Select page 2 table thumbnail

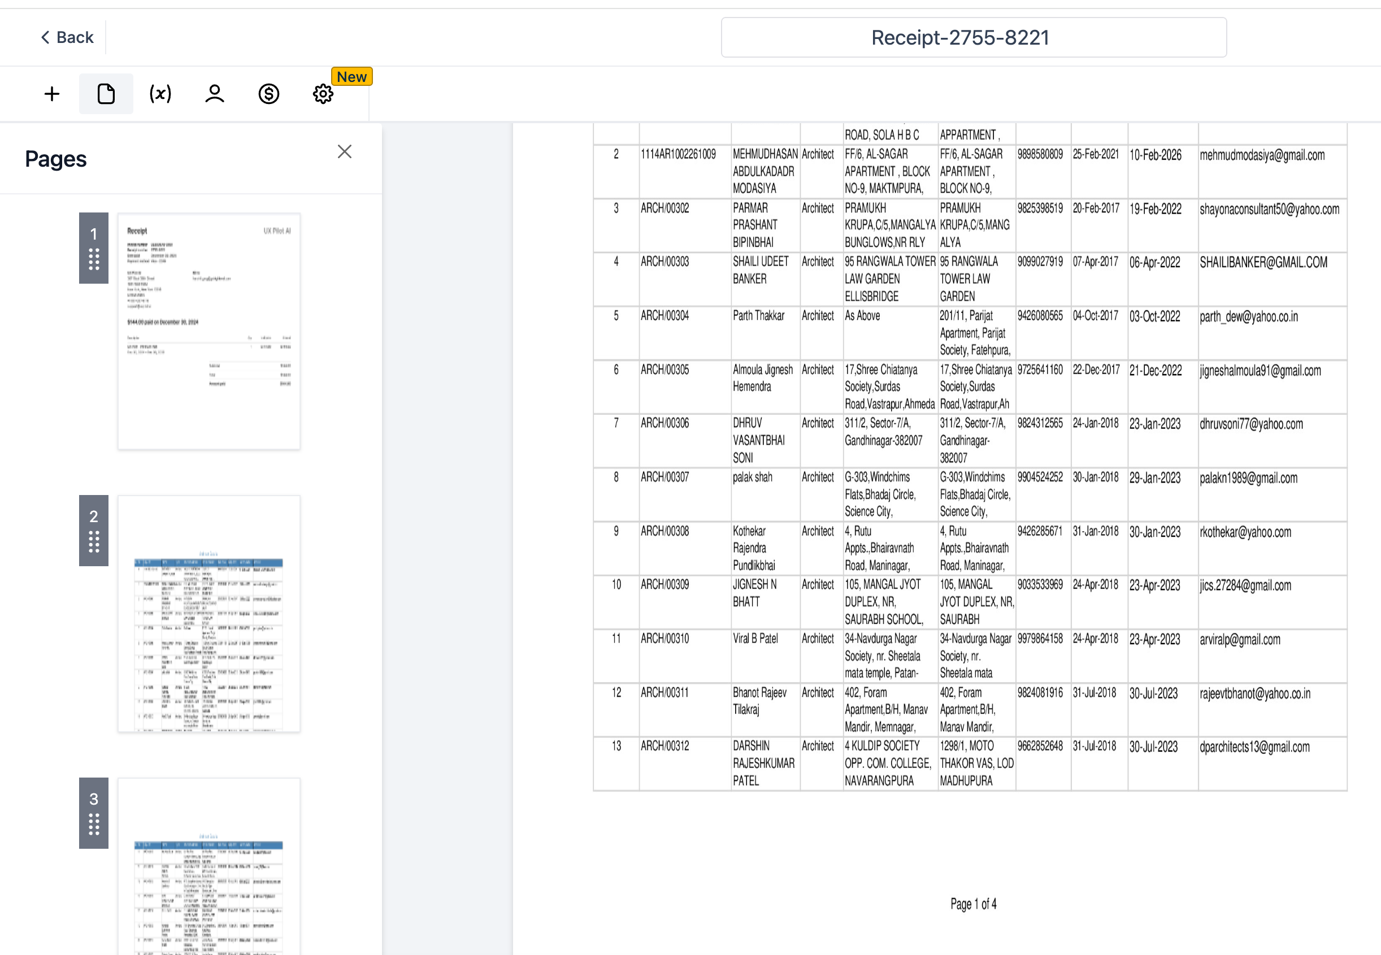pyautogui.click(x=209, y=613)
